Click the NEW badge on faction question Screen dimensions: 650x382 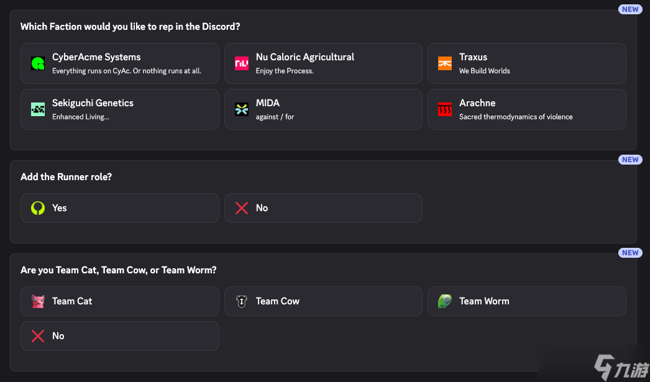point(630,9)
